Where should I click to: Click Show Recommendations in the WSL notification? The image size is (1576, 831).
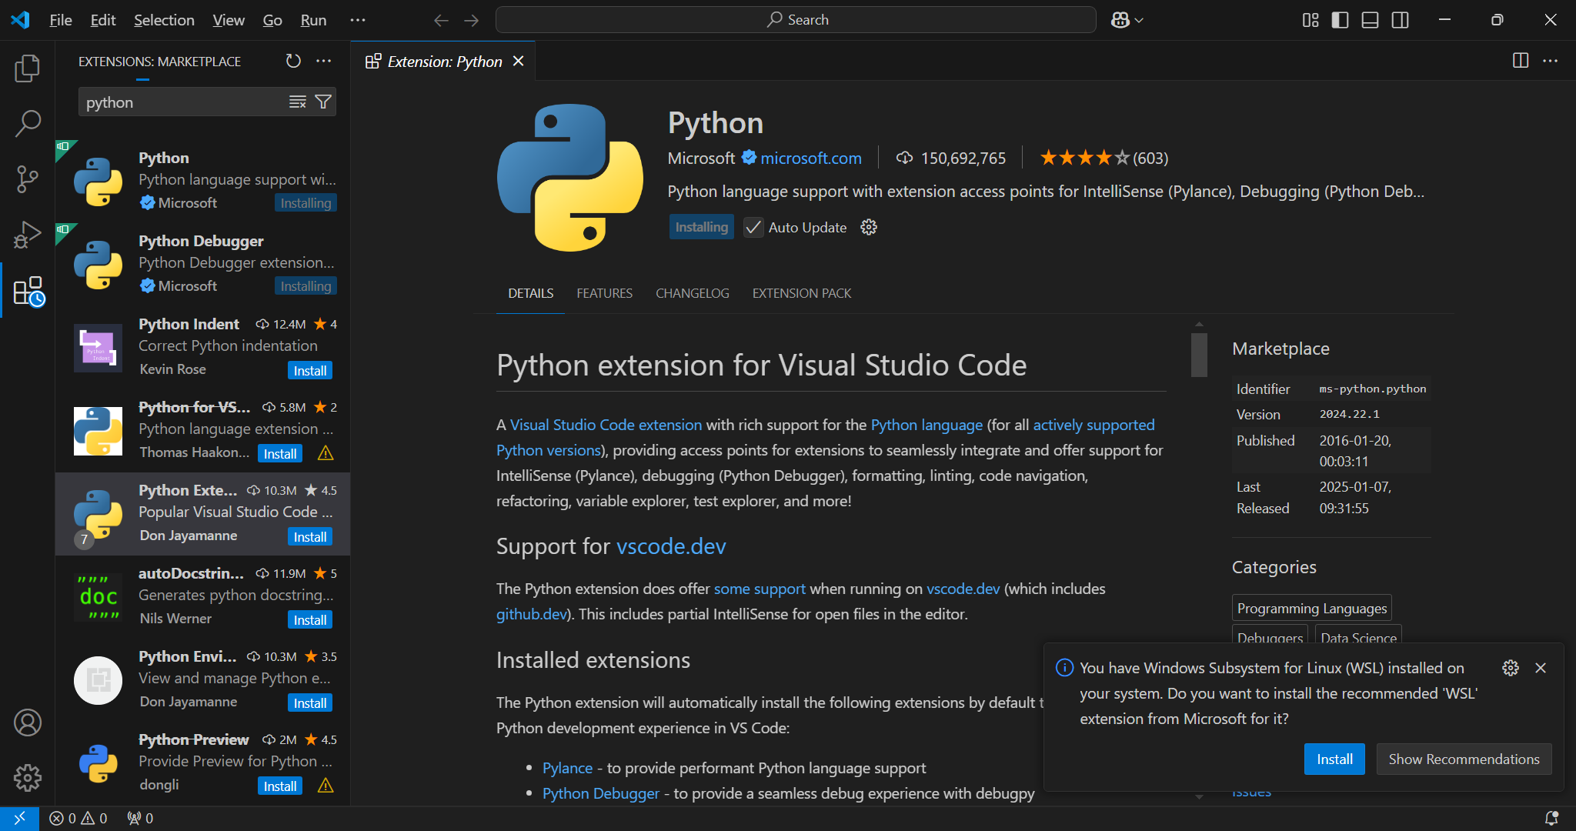click(x=1464, y=759)
